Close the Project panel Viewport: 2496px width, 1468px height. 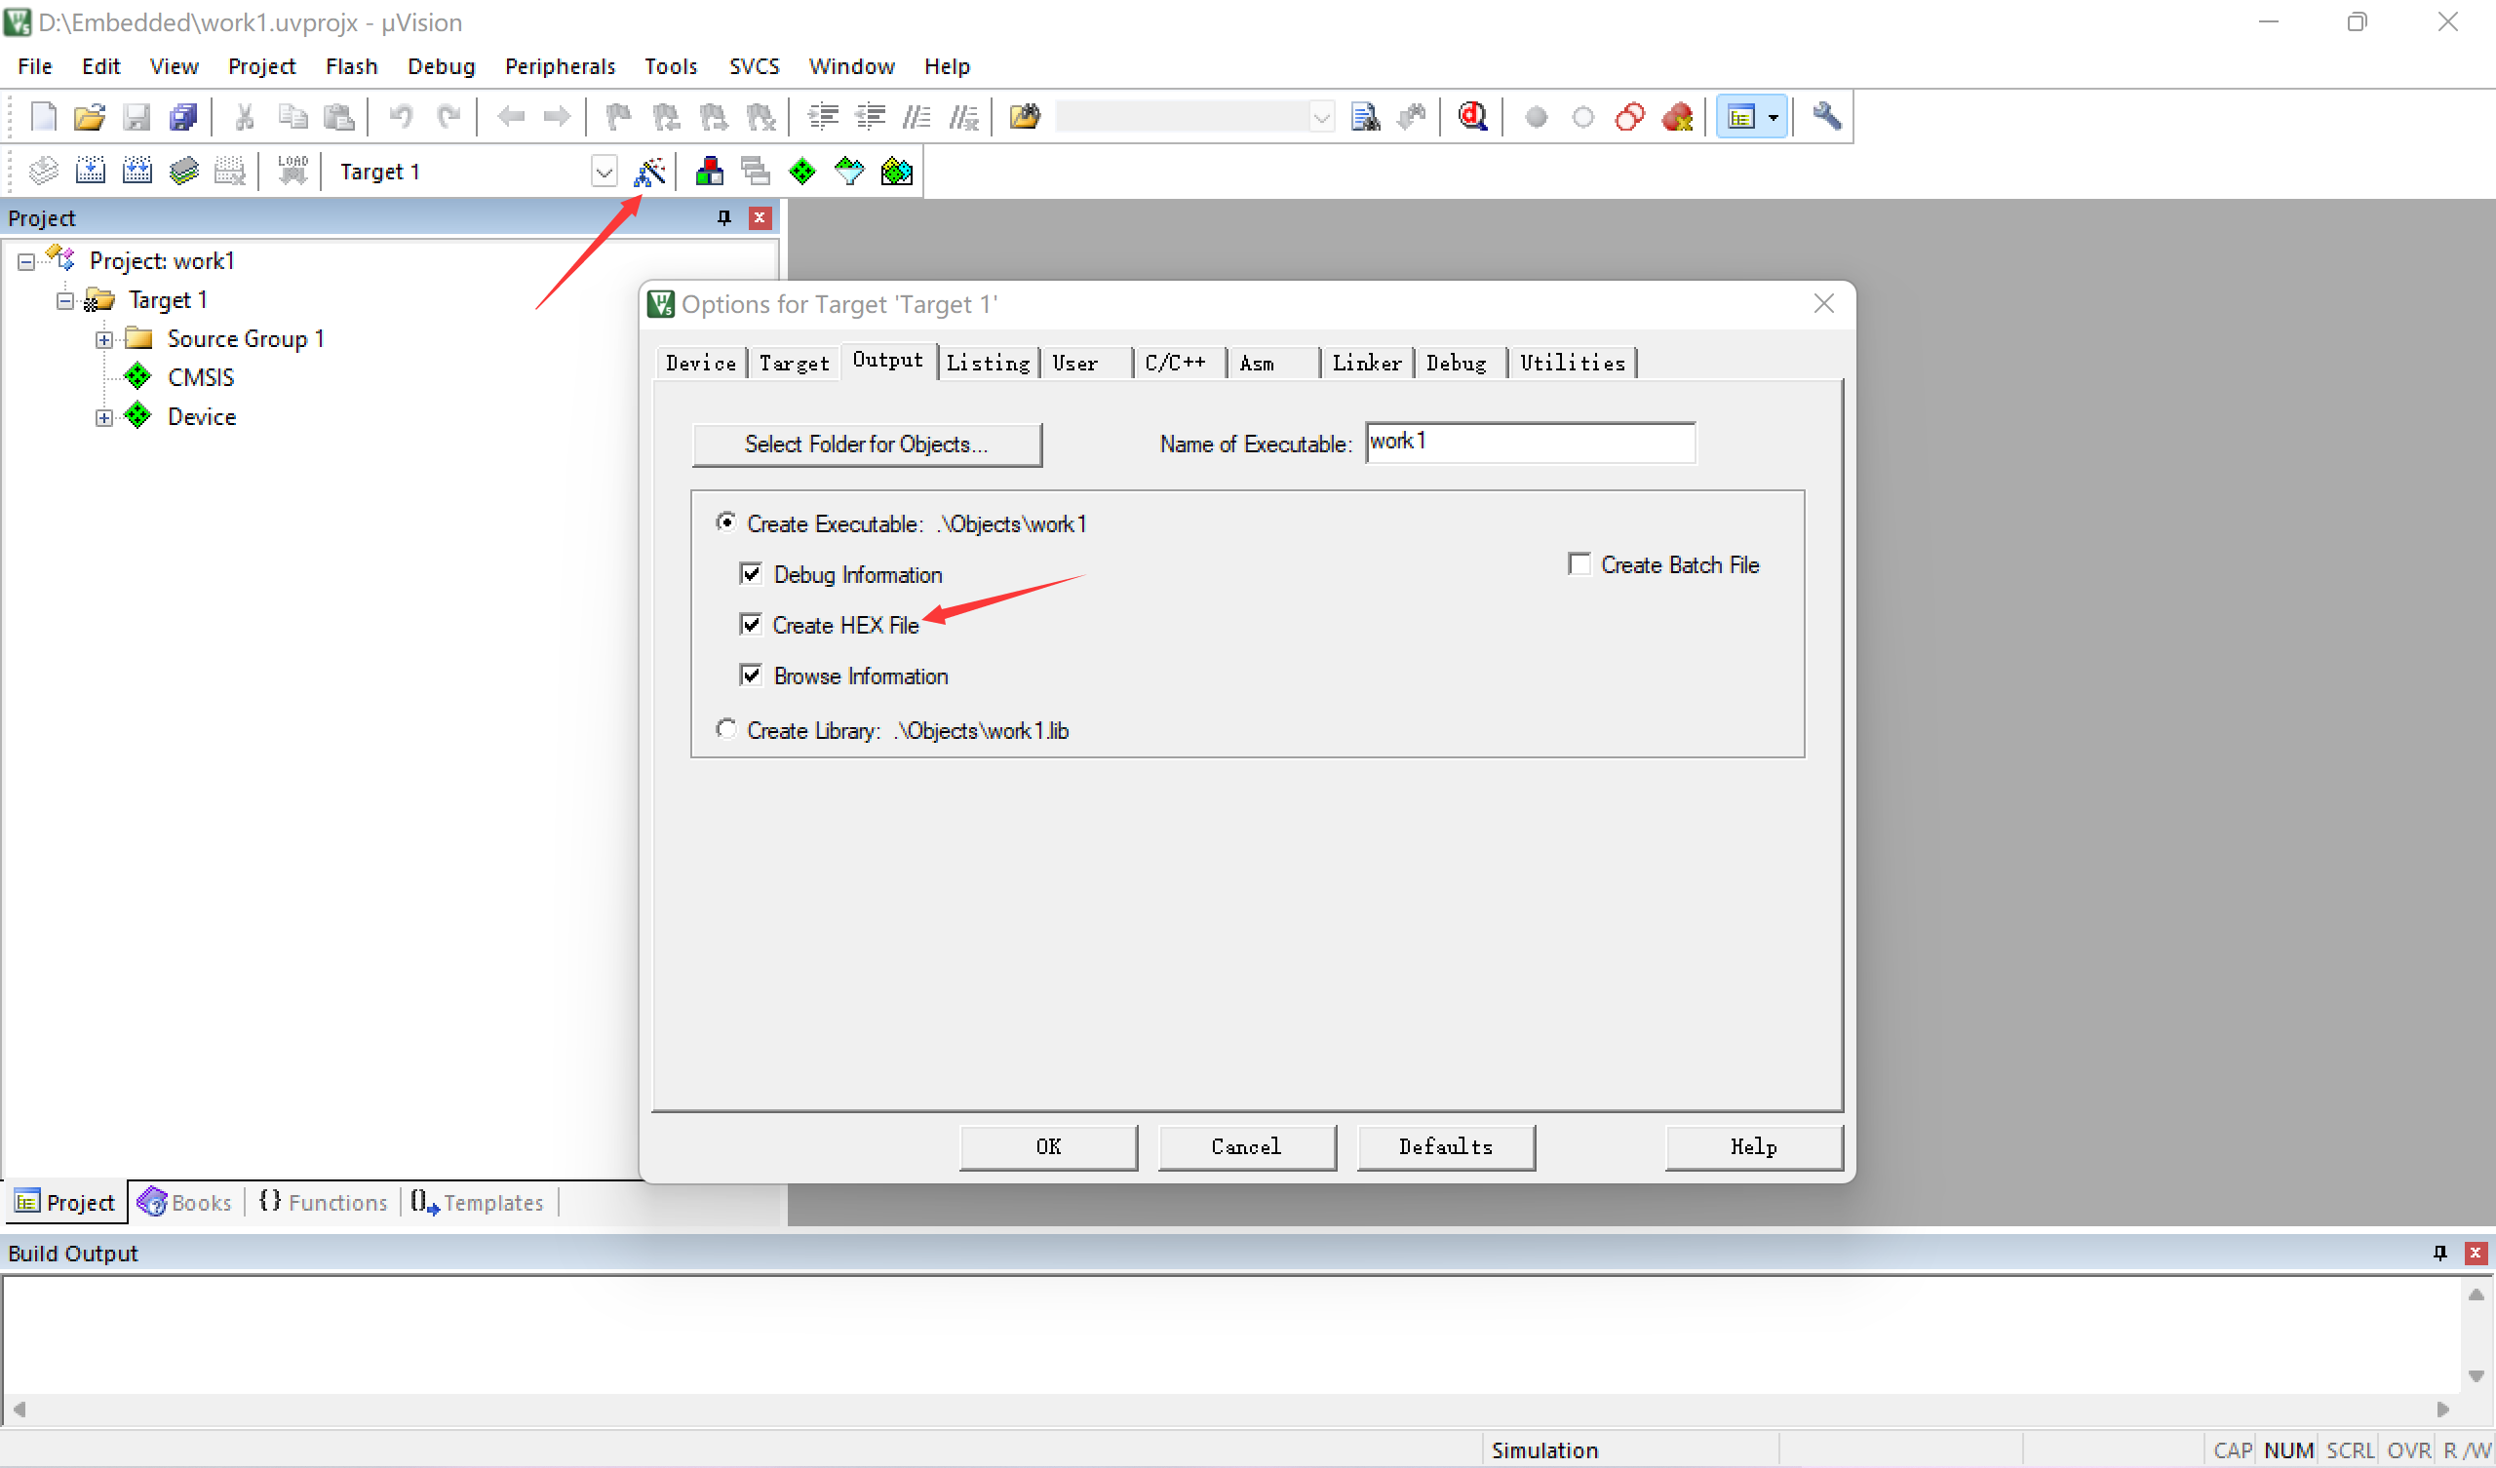pos(760,218)
